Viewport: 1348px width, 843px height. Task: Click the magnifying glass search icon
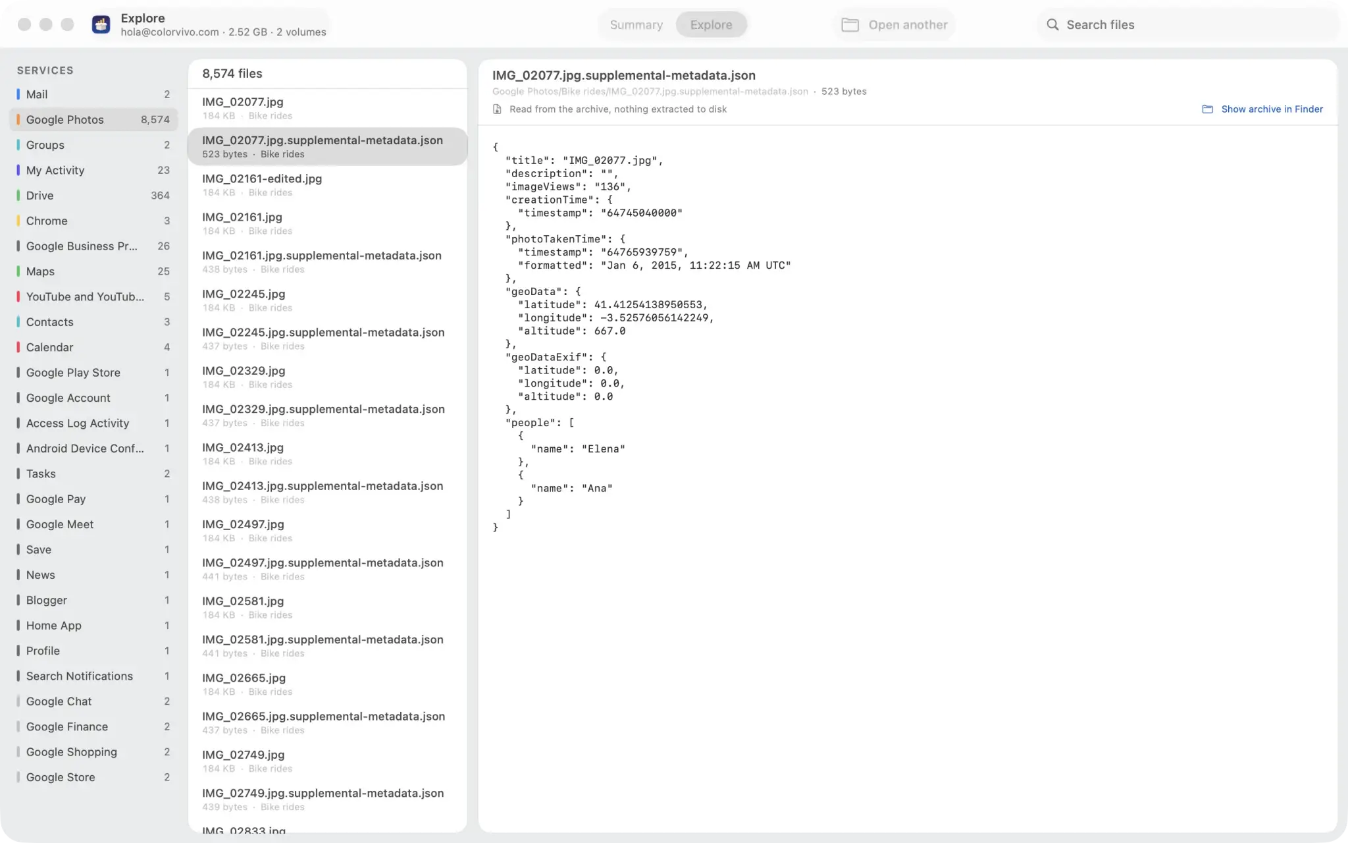pyautogui.click(x=1052, y=24)
